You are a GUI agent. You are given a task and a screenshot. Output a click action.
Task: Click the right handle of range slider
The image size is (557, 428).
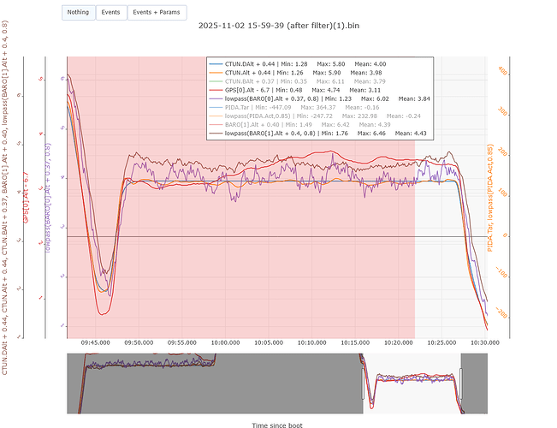(460, 377)
